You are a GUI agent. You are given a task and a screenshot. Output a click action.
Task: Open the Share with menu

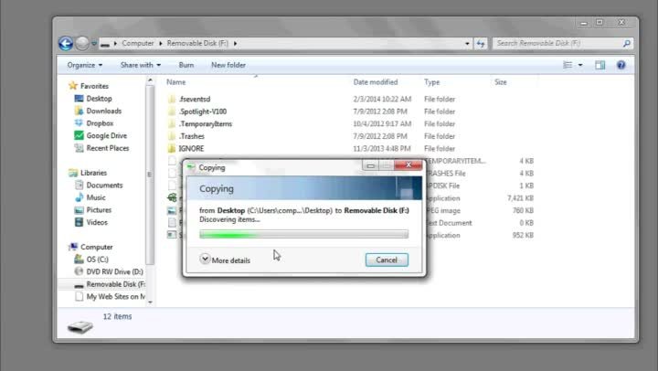(141, 65)
